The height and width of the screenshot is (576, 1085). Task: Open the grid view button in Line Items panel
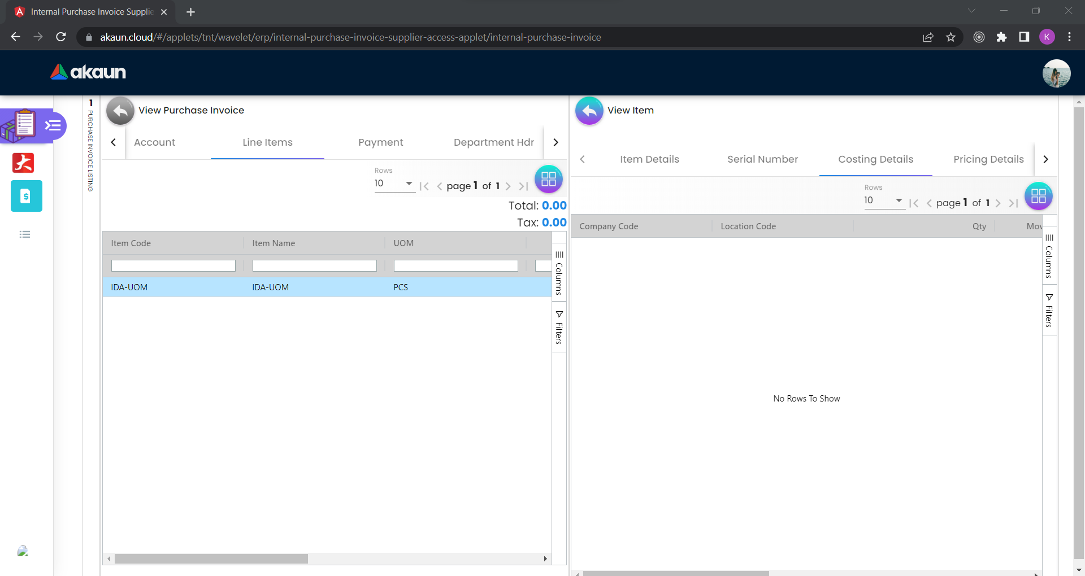click(x=548, y=179)
